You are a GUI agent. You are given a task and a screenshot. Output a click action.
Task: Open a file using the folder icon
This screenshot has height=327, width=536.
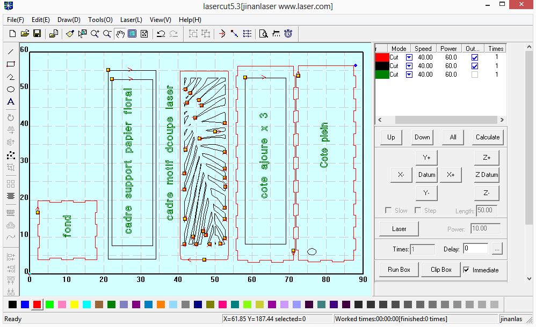coord(25,33)
